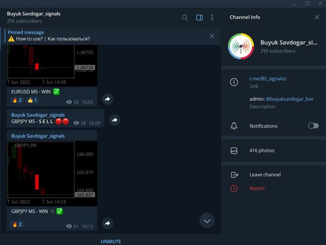Viewport: 326px width, 245px height.
Task: Add fire reaction on EURUSD WIN post
Action: tap(17, 100)
